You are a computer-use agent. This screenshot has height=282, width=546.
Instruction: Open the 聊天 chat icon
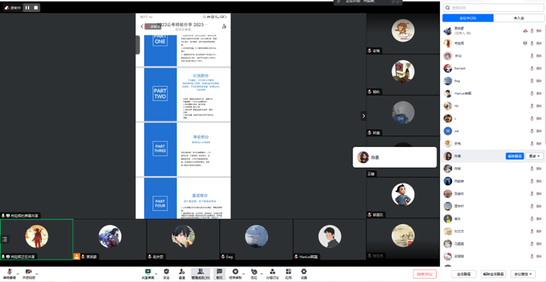point(220,272)
